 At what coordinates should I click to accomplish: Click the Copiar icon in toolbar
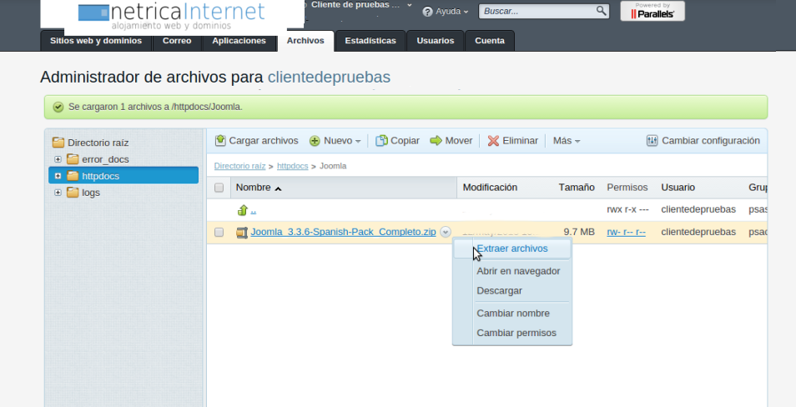(381, 141)
